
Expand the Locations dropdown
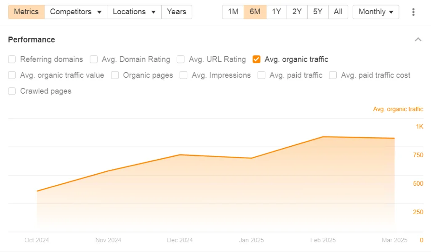coord(134,12)
